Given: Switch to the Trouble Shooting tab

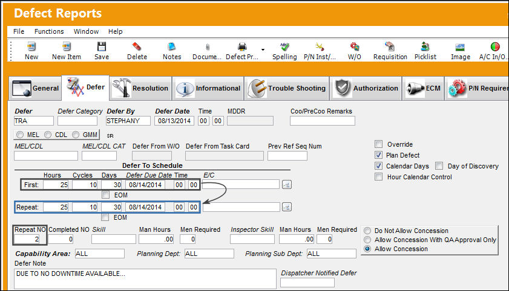Looking at the screenshot, I should tap(287, 88).
